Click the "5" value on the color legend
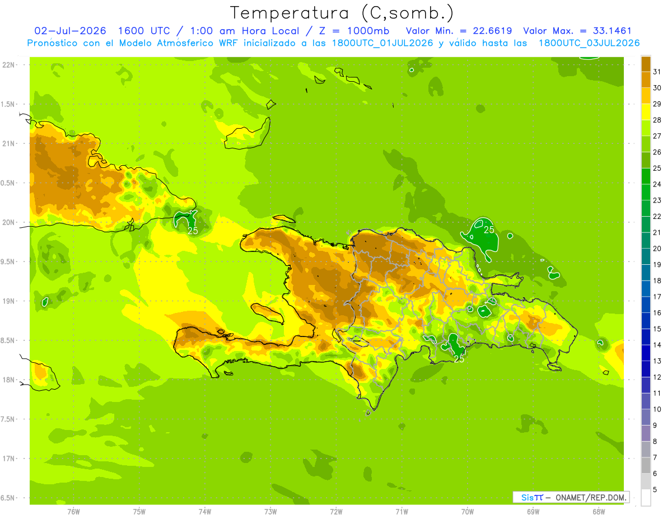672x519 pixels. pos(656,490)
